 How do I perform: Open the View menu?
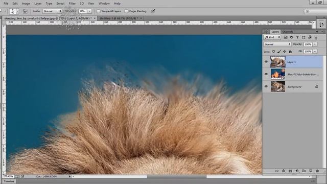pyautogui.click(x=91, y=4)
